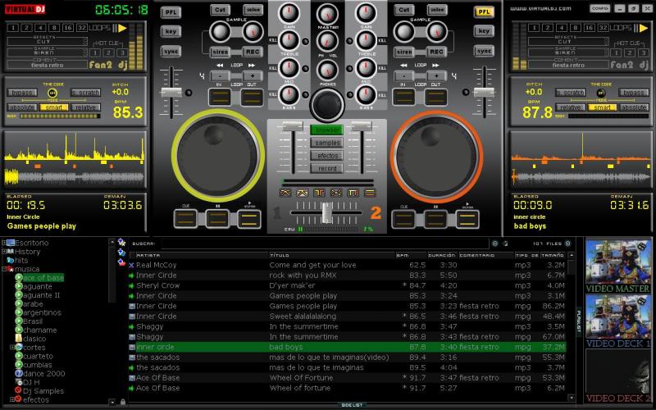Click the right orange jog wheel

point(436,156)
